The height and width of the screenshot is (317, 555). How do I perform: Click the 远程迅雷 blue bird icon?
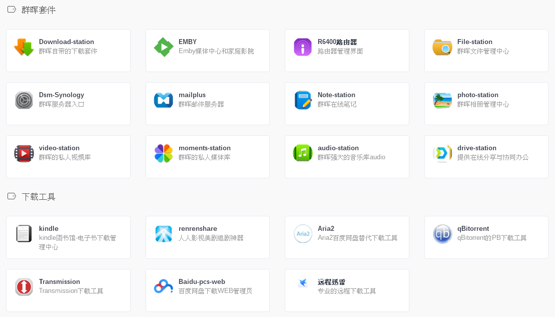[303, 282]
